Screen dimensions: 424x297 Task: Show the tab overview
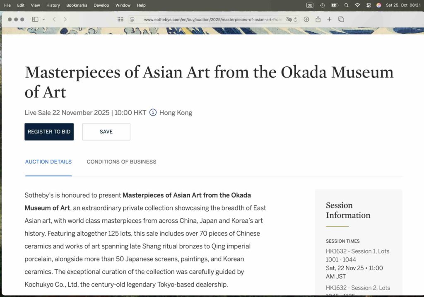(341, 19)
